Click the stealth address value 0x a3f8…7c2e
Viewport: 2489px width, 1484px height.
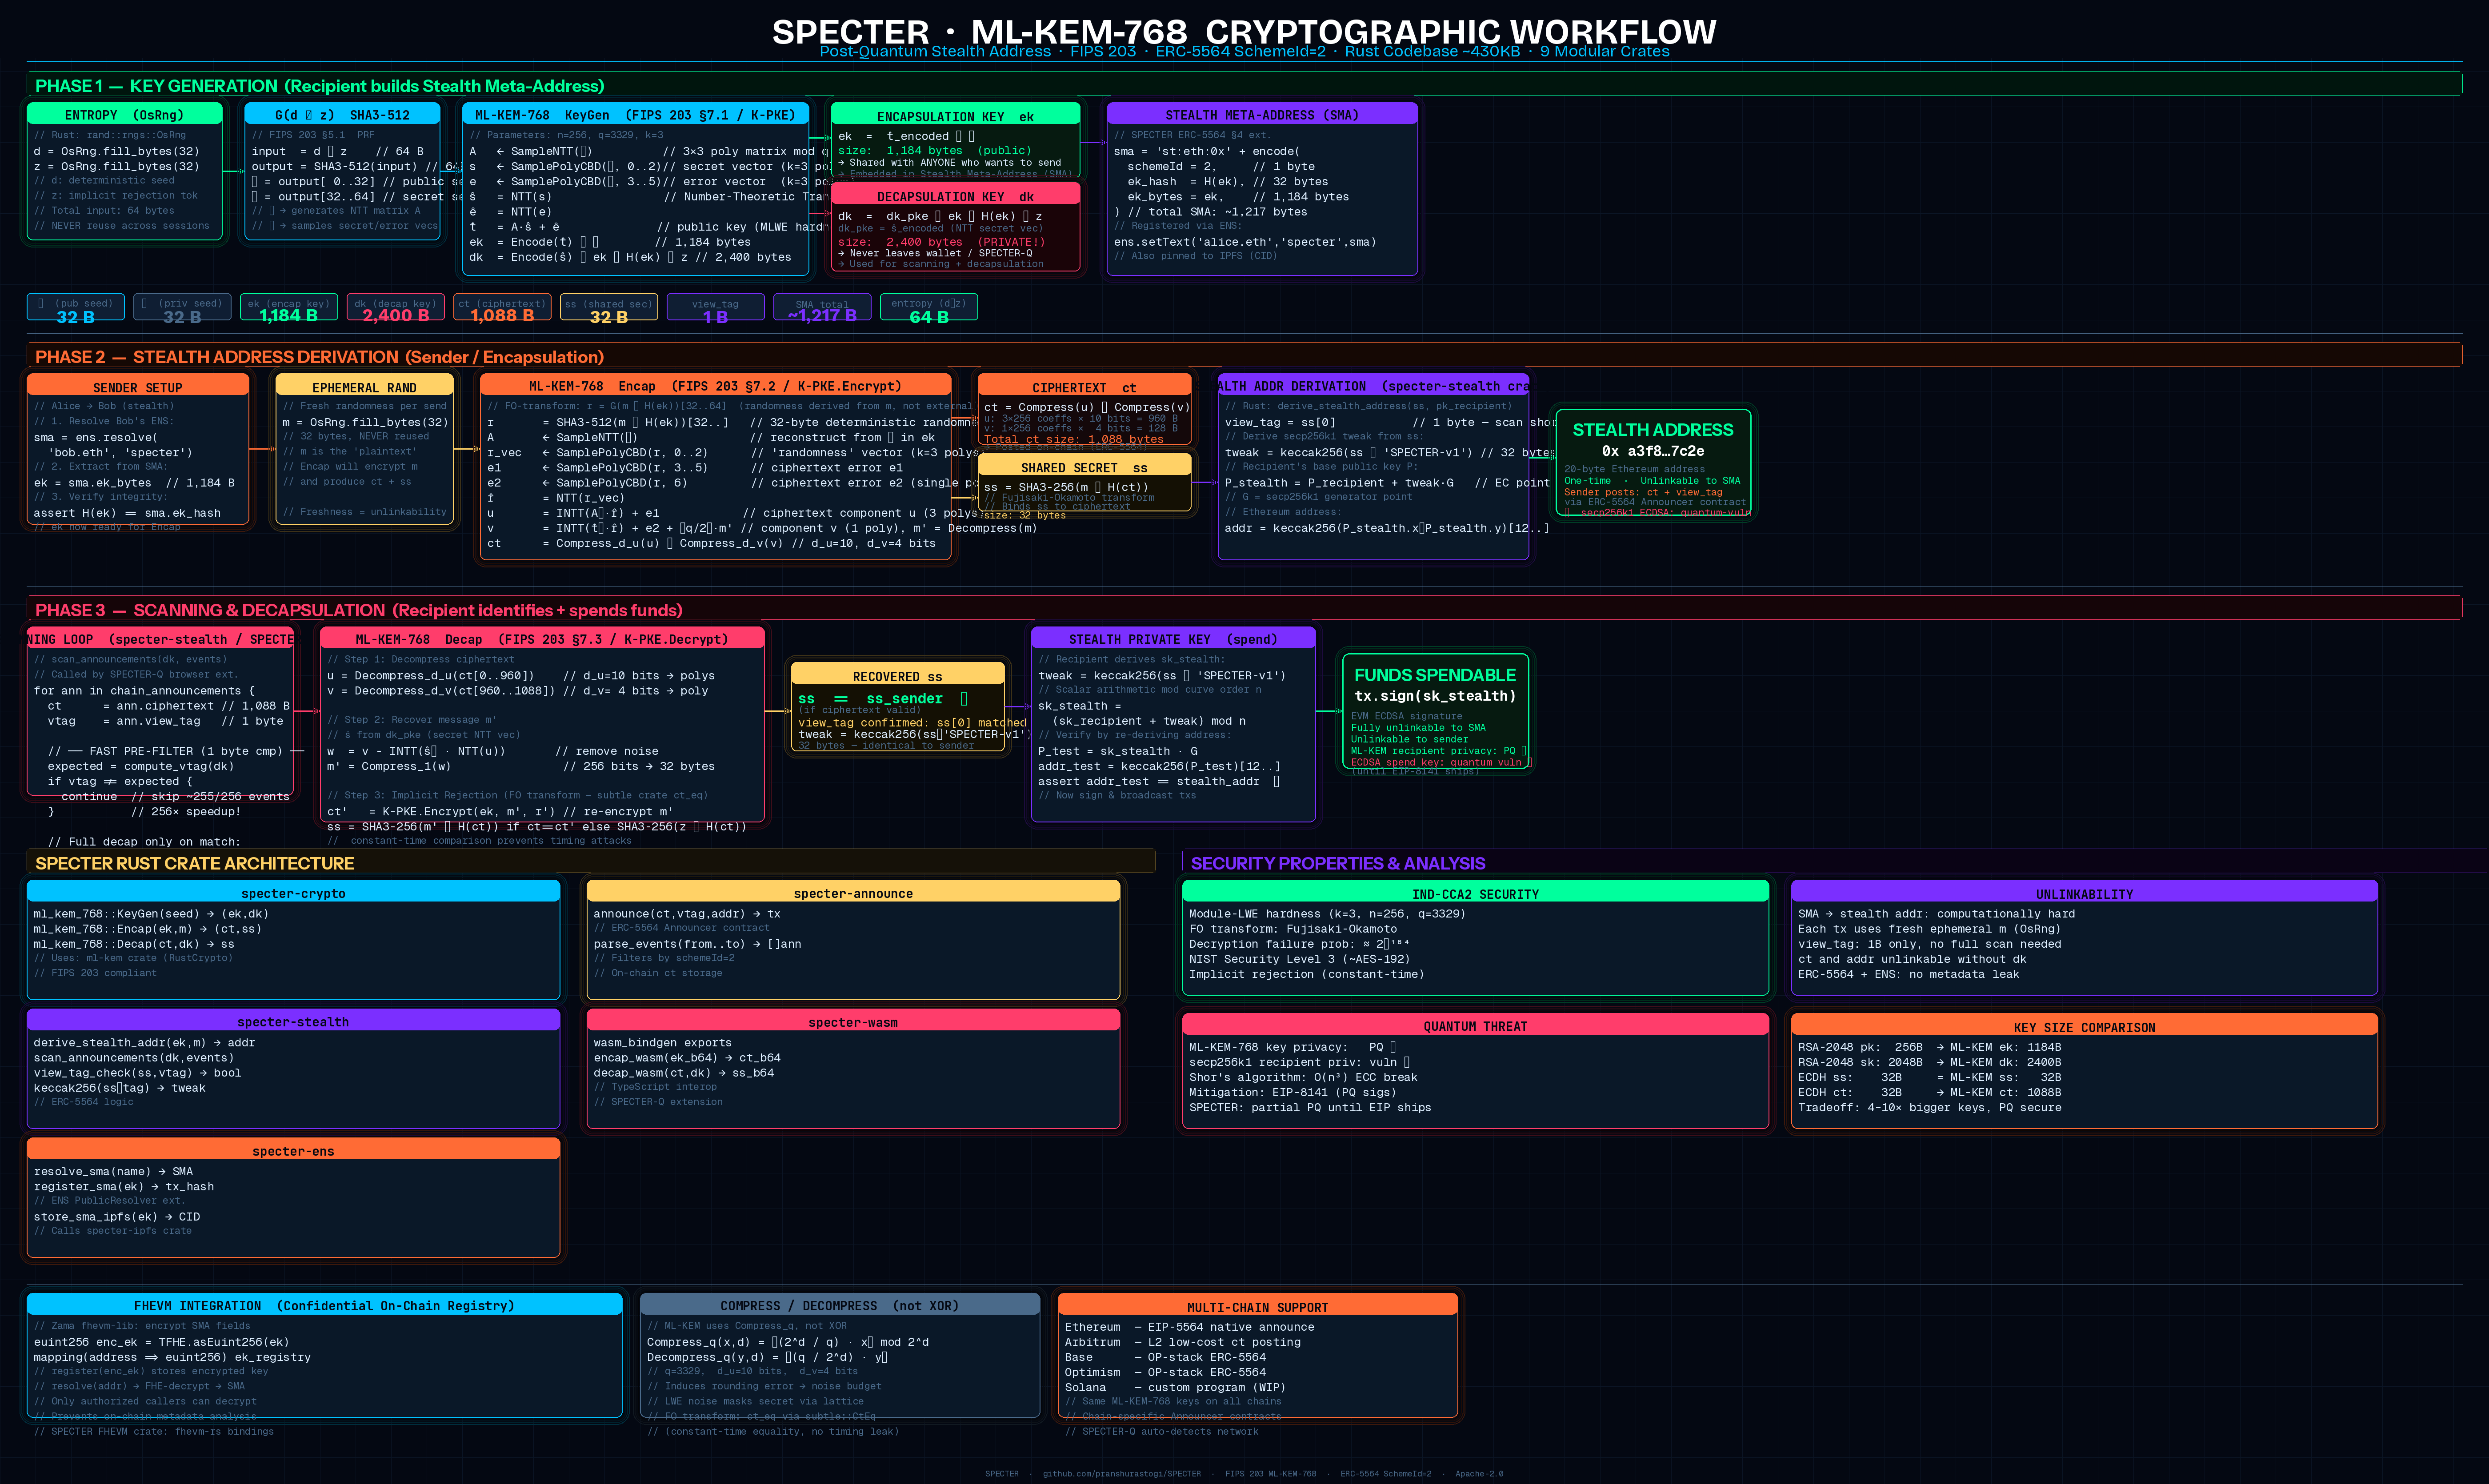[1653, 451]
